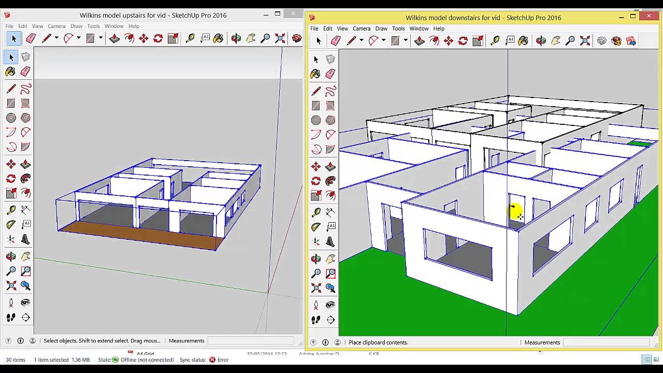Open View menu in downstairs window
Image resolution: width=663 pixels, height=373 pixels.
[x=342, y=28]
